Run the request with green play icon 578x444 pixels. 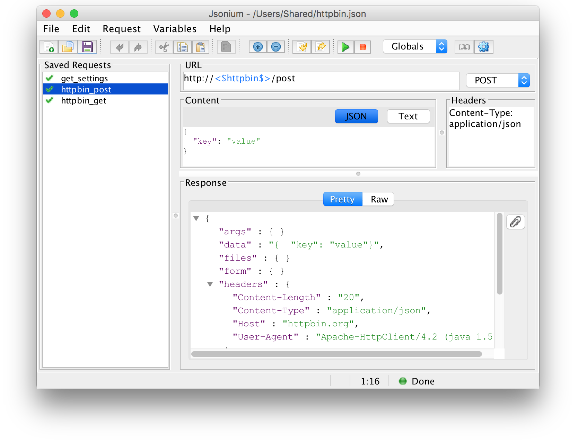(345, 47)
